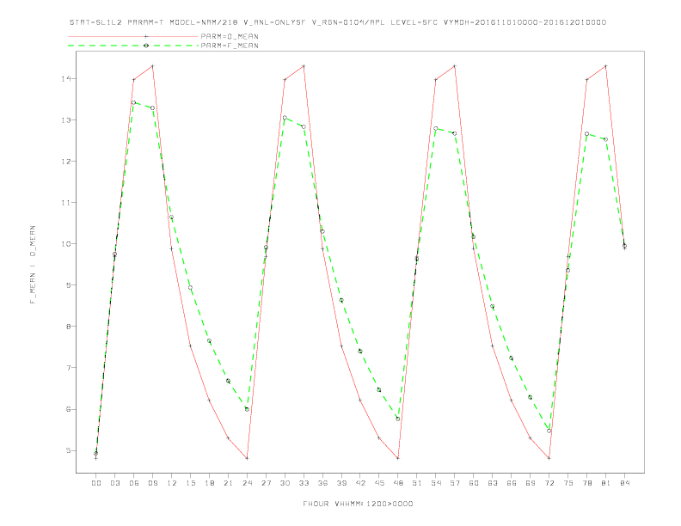The width and height of the screenshot is (681, 526).
Task: Click the x-axis title FHOUR VHHMM: 1200>0000
Action: (x=358, y=504)
